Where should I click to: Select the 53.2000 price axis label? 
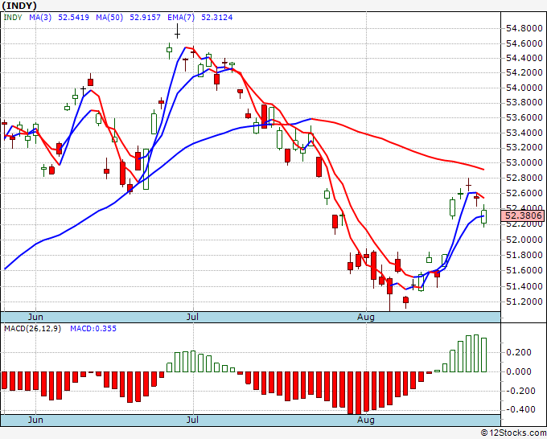pos(524,147)
